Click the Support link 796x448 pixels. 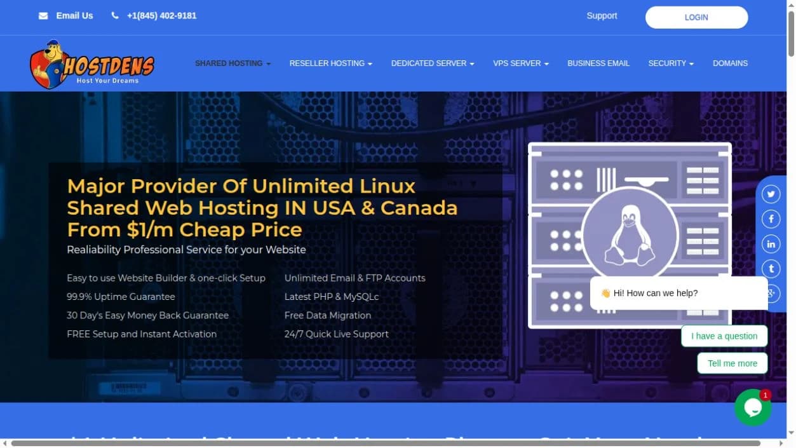point(602,16)
